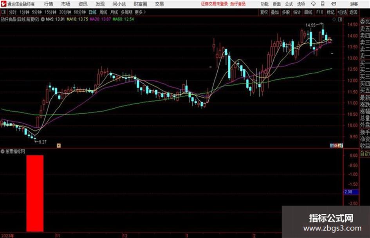Image resolution: width=370 pixels, height=238 pixels.
Task: Click the MA10: 13.75 value
Action: (78, 19)
